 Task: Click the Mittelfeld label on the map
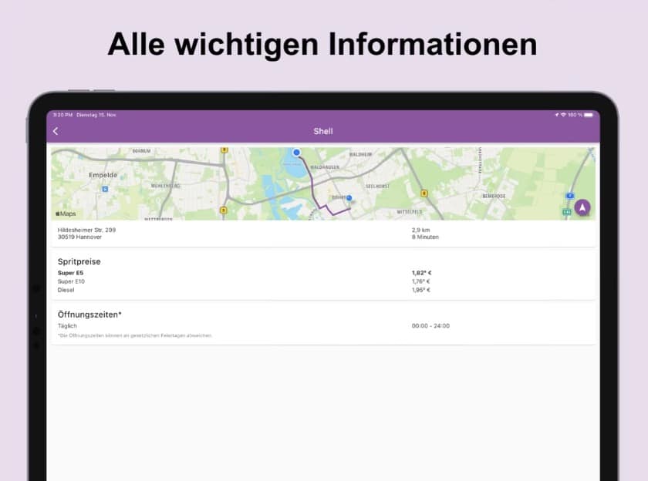[x=410, y=212]
